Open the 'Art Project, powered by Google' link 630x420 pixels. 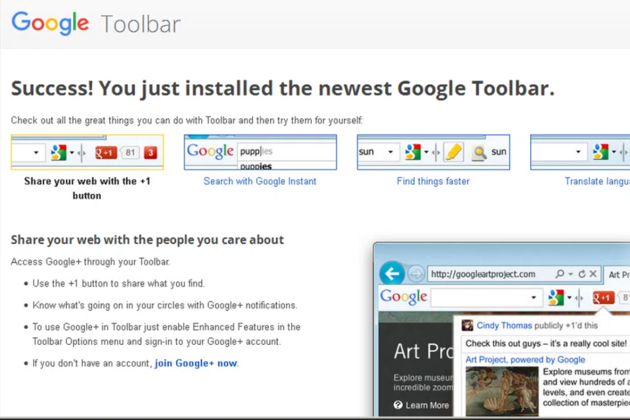[x=525, y=360]
